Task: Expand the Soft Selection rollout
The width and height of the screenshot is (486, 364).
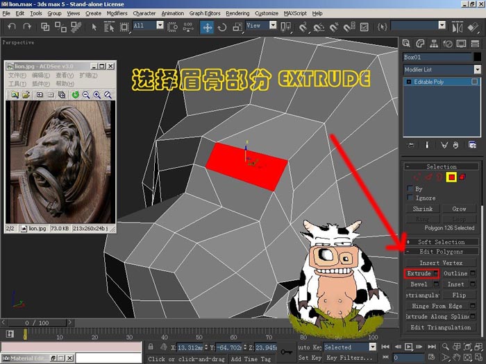Action: (x=441, y=242)
